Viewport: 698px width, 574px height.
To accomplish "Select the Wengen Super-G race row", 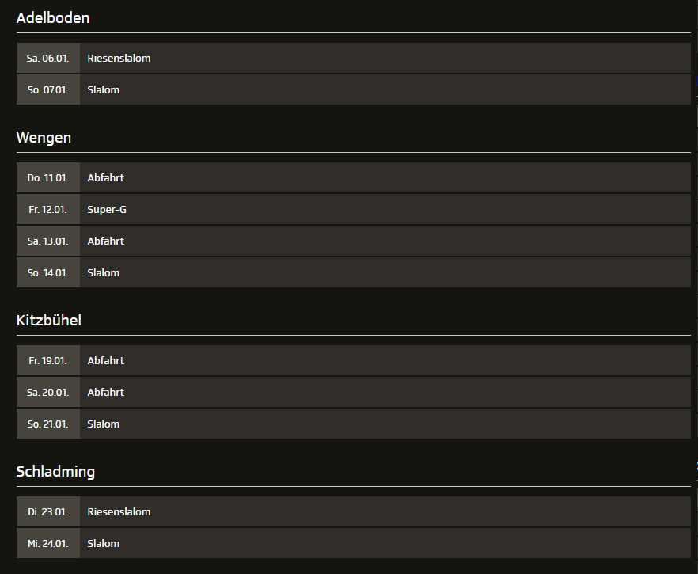I will (x=354, y=209).
